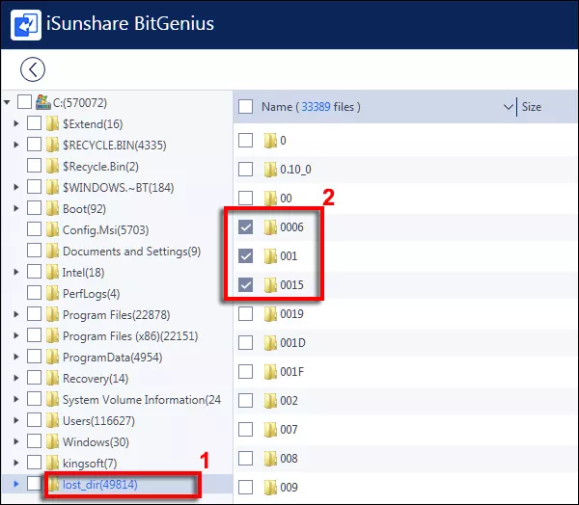Tick the checkbox for lost_dir(49814)
The image size is (579, 505).
tap(34, 484)
